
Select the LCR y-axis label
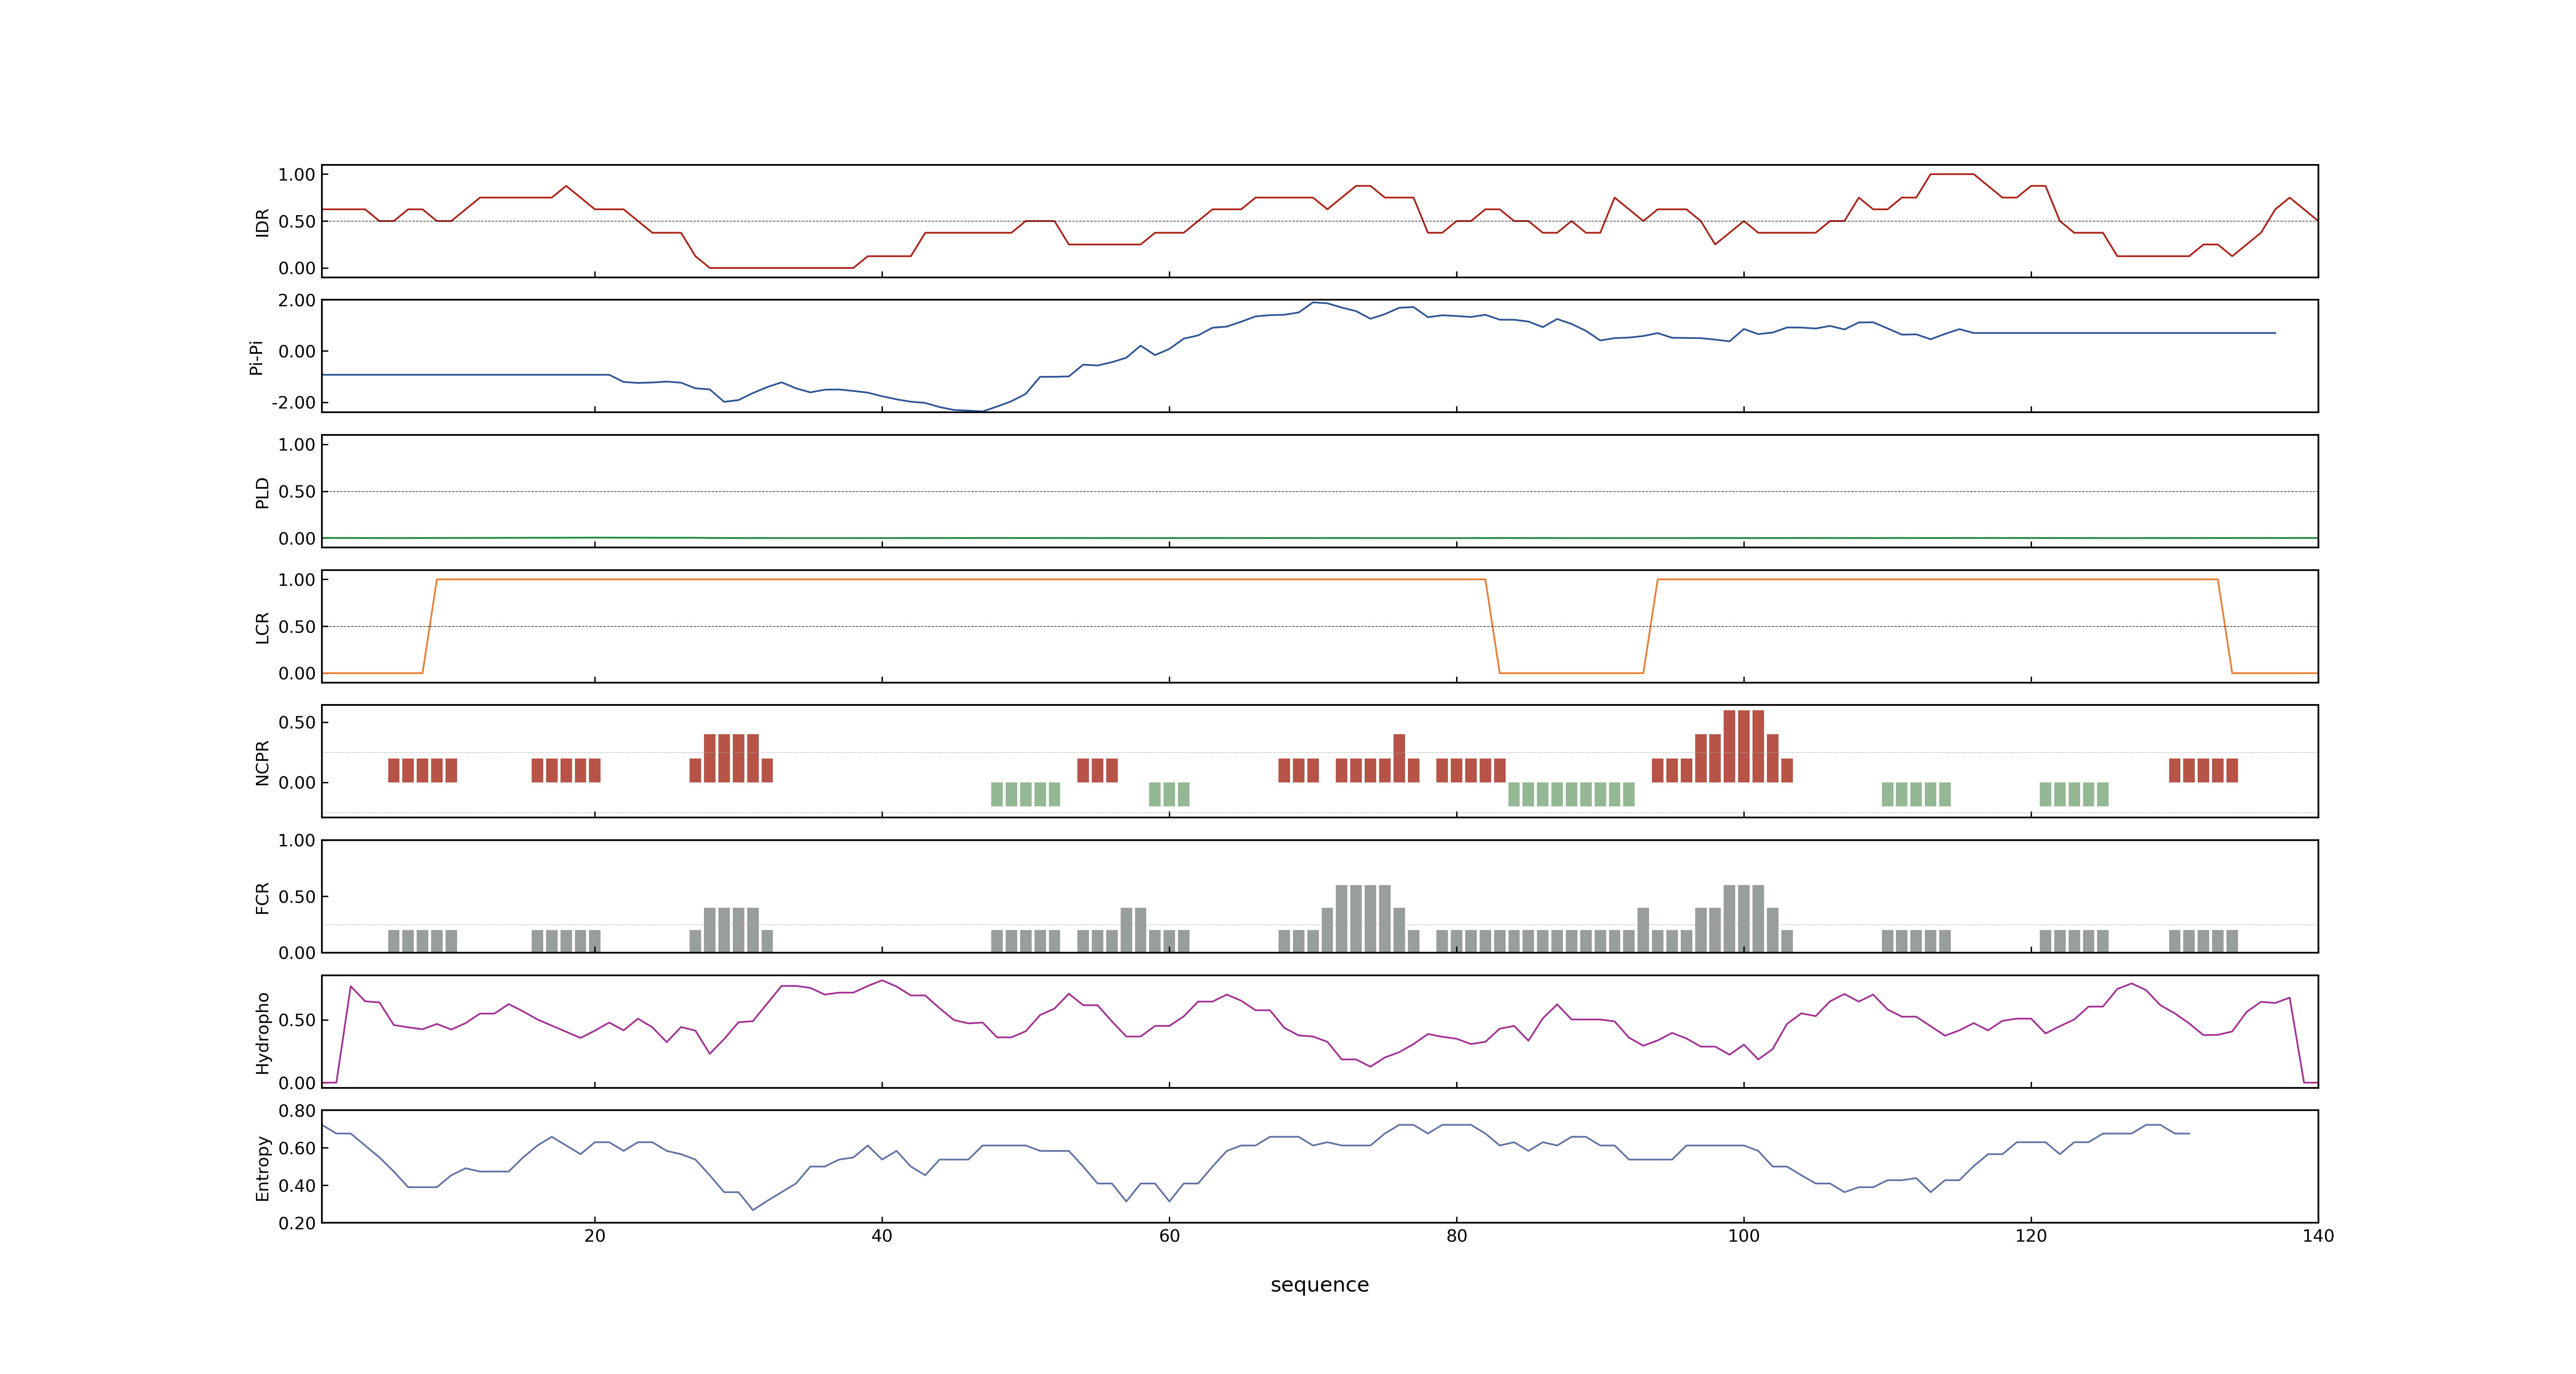pyautogui.click(x=262, y=628)
